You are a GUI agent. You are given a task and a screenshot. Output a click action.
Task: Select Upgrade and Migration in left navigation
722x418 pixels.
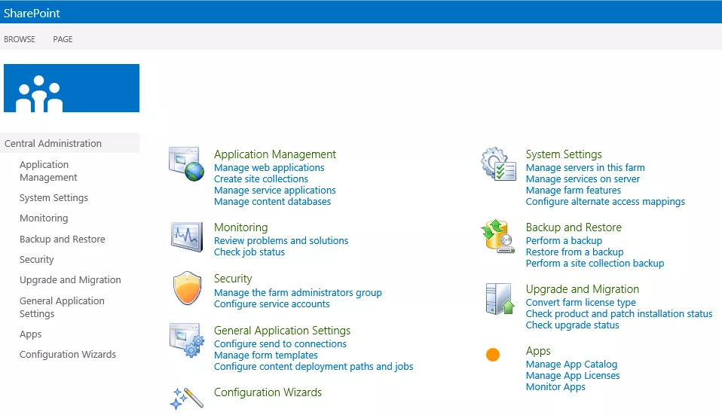tap(70, 279)
